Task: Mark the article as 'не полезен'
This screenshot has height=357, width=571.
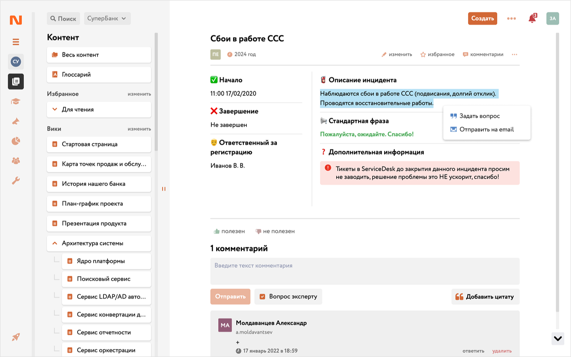Action: coord(275,231)
